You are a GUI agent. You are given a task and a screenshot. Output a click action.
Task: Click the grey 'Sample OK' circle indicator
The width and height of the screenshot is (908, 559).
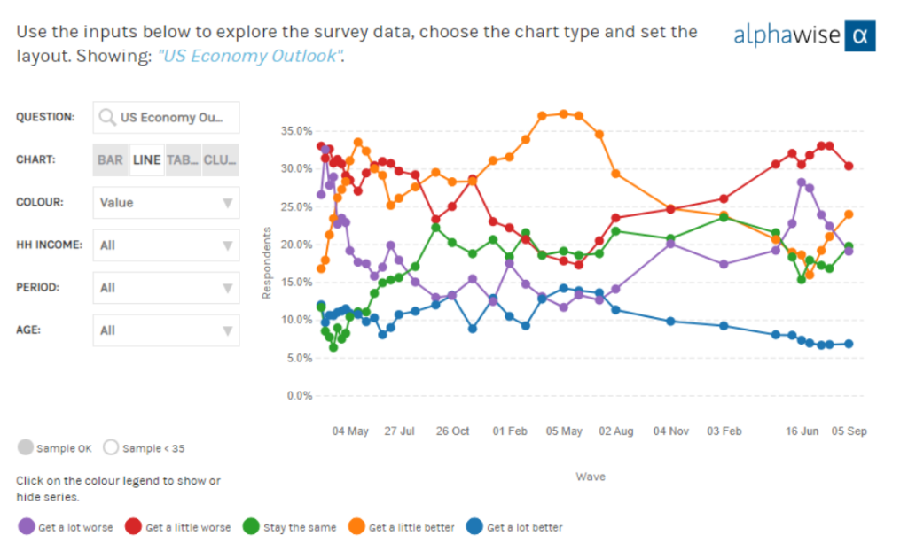pos(25,447)
